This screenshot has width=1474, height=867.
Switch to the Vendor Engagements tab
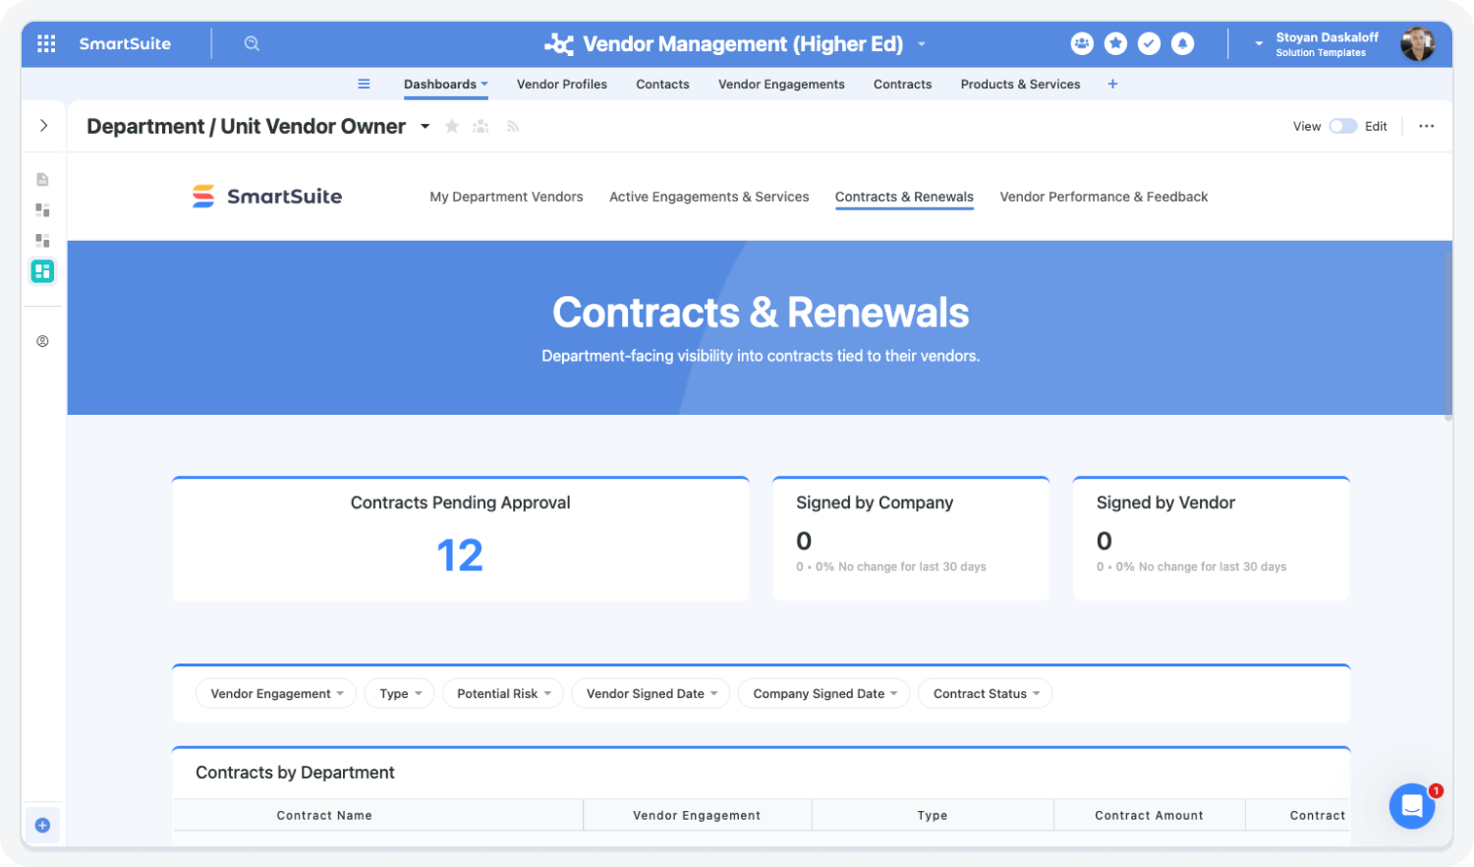click(781, 85)
